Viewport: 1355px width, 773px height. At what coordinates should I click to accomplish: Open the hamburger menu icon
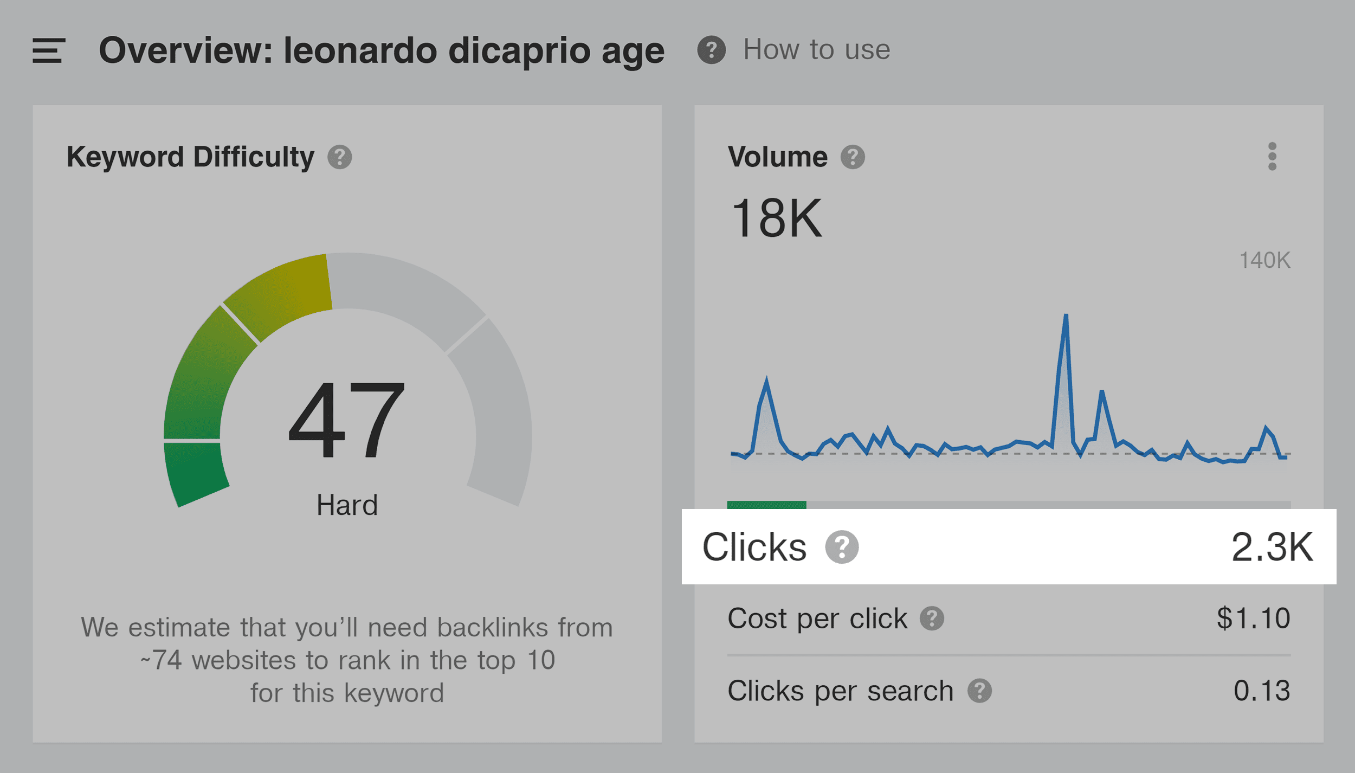click(x=49, y=50)
